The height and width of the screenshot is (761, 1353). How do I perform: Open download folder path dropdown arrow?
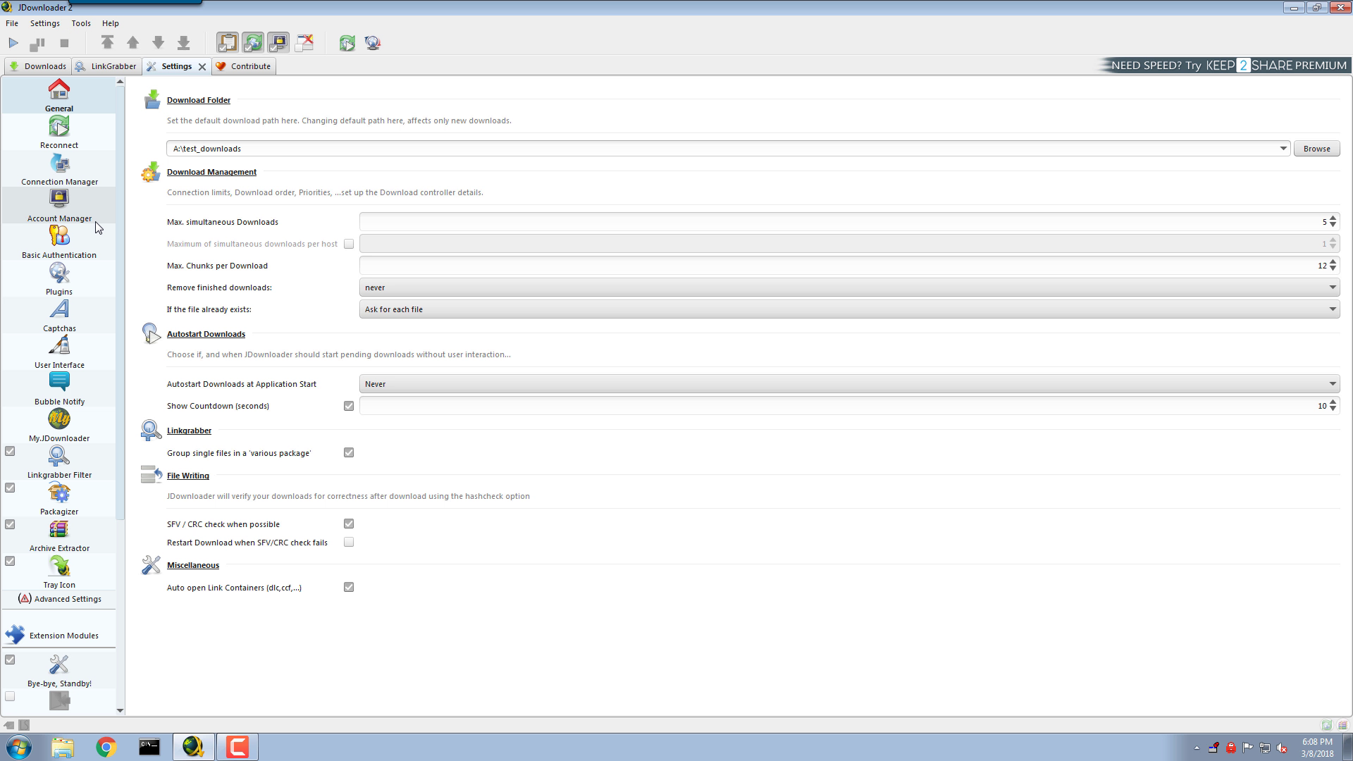click(1283, 149)
